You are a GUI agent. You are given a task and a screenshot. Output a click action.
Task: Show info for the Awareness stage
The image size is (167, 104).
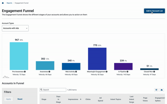click(50, 72)
